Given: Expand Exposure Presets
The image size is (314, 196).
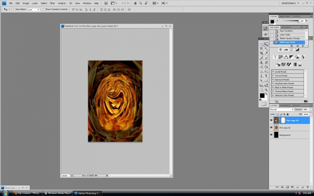Looking at the screenshot, I should [x=273, y=79].
